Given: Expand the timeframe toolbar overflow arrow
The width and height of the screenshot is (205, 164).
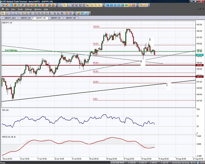Looking at the screenshot, I should pos(137,6).
